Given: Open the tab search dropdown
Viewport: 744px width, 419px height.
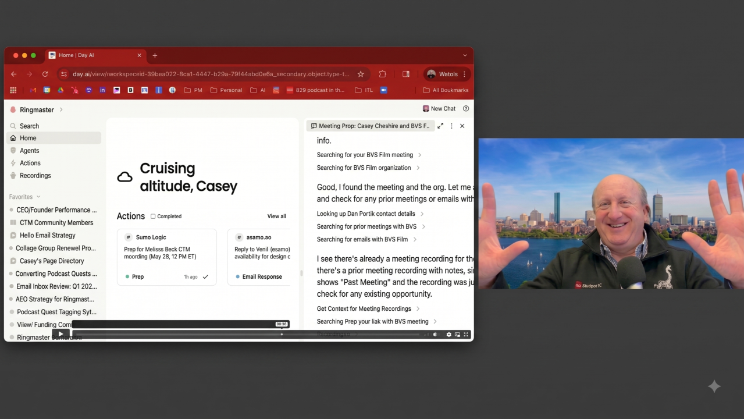Looking at the screenshot, I should pos(465,55).
